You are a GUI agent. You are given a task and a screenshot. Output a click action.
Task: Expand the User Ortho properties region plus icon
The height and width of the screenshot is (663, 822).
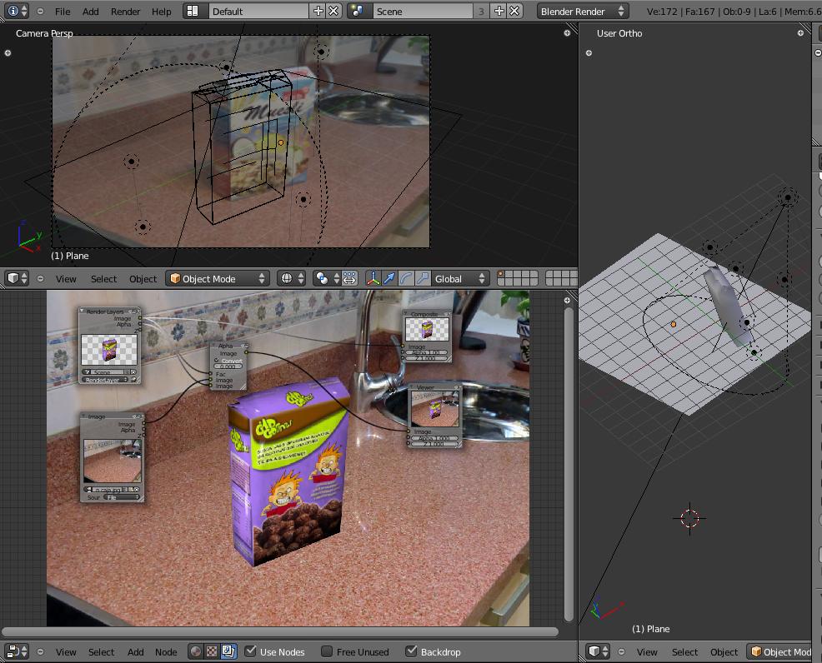pyautogui.click(x=800, y=33)
